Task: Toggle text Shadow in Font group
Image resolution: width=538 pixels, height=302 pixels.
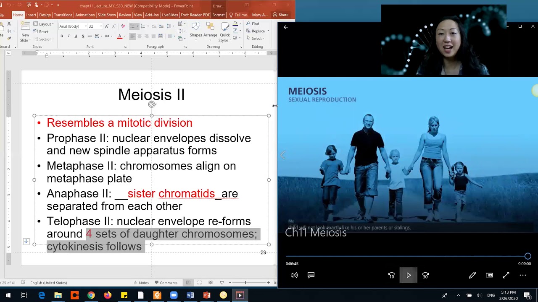Action: point(83,36)
